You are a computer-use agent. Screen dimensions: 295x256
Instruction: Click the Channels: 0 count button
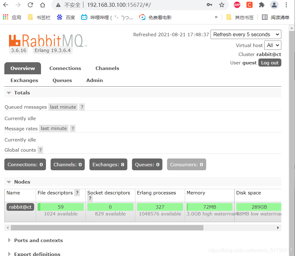[68, 164]
